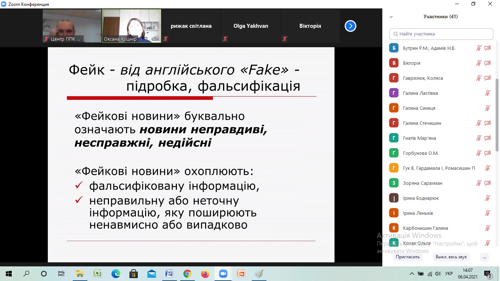Select the Центр ППК video thumbnail
This screenshot has height=281, width=500.
pyautogui.click(x=72, y=26)
